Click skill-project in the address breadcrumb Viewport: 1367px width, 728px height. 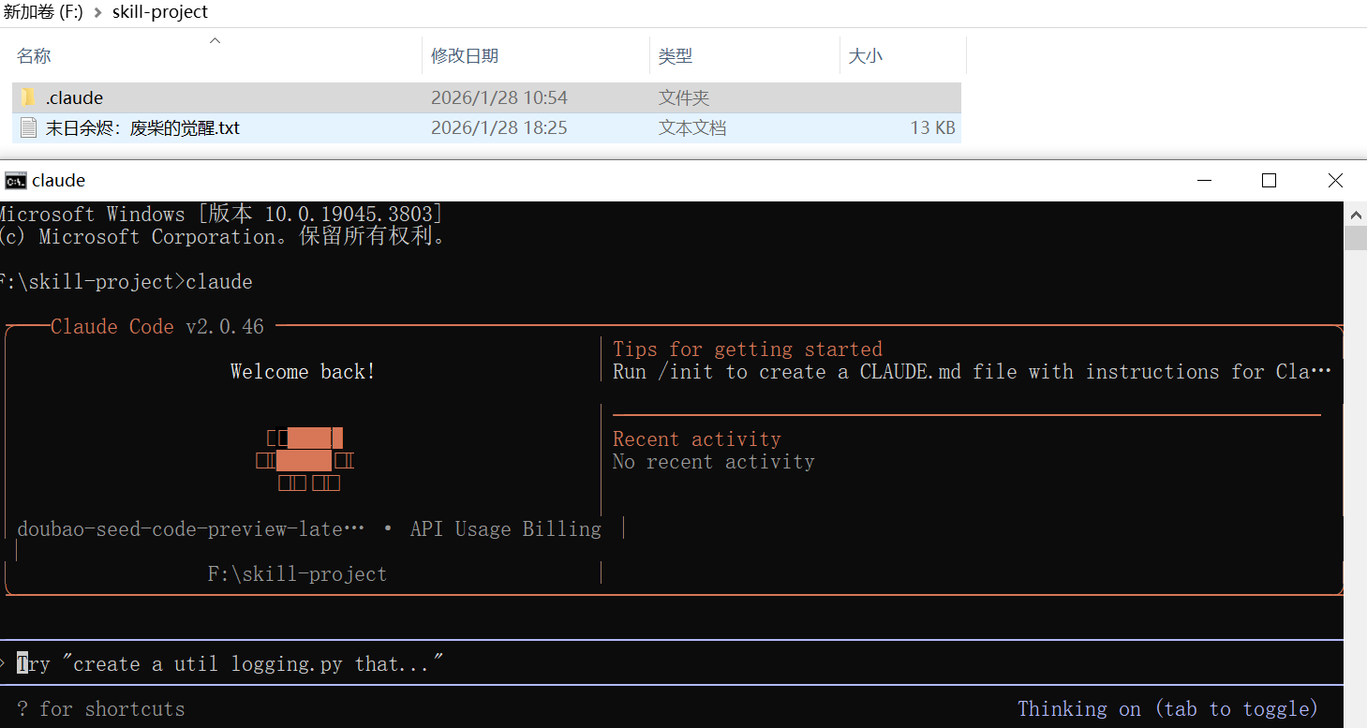160,12
